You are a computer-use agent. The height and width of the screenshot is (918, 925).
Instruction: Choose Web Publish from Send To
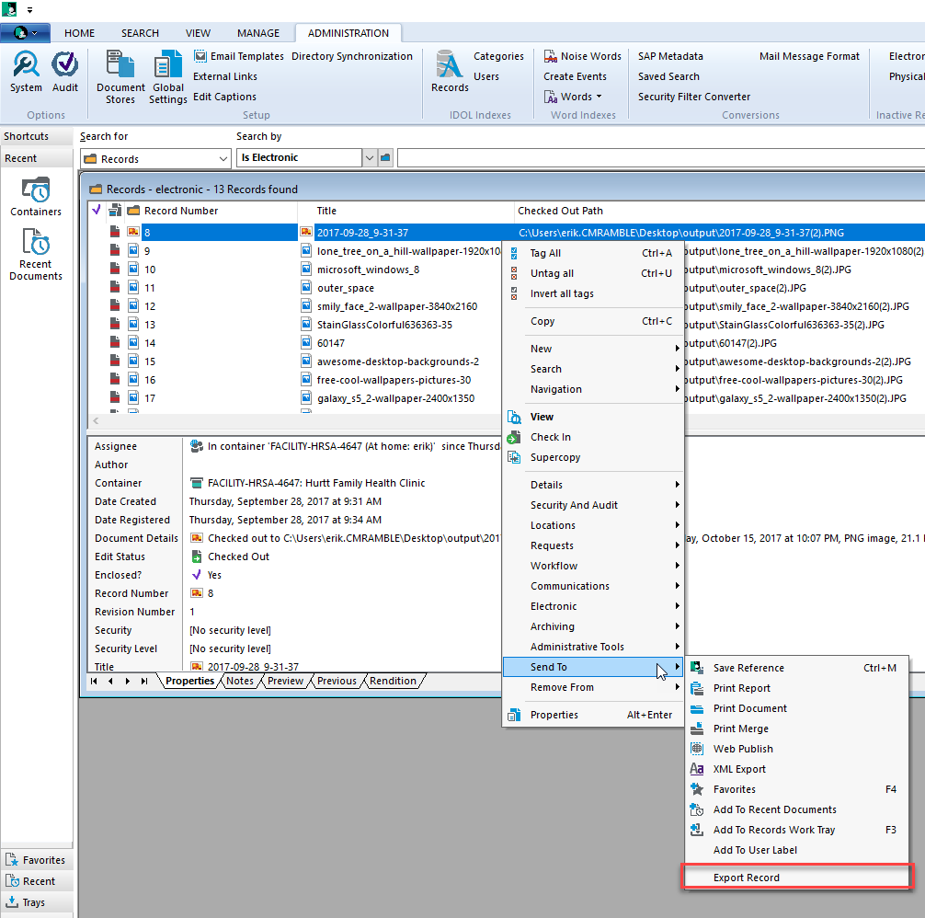(796, 749)
